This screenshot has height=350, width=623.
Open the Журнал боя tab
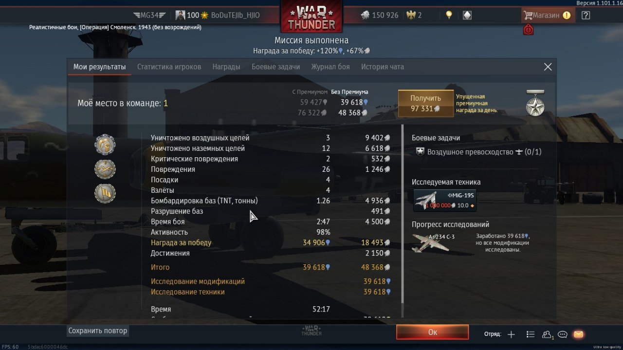330,67
